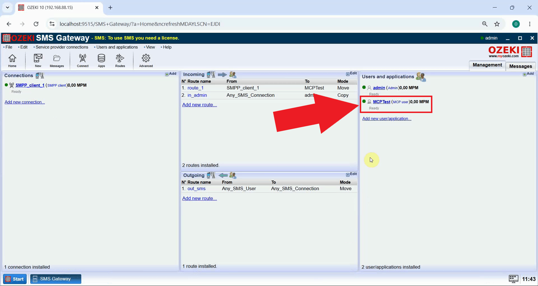Open the File menu
The height and width of the screenshot is (286, 538).
[x=9, y=47]
